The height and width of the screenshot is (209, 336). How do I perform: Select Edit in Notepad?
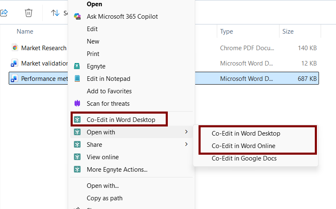pos(108,79)
